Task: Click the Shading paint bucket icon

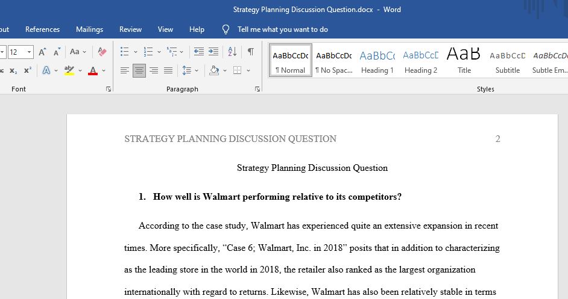Action: point(214,70)
